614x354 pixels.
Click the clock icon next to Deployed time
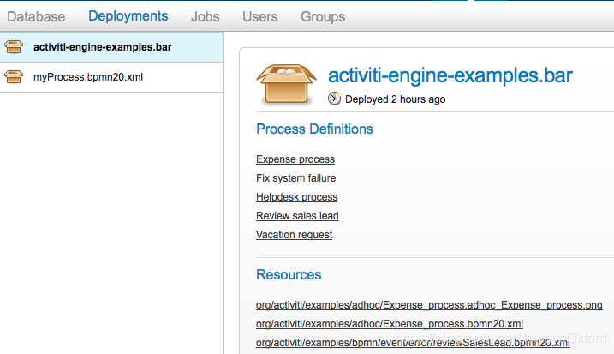coord(335,99)
